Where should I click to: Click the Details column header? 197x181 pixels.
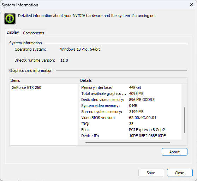point(133,80)
